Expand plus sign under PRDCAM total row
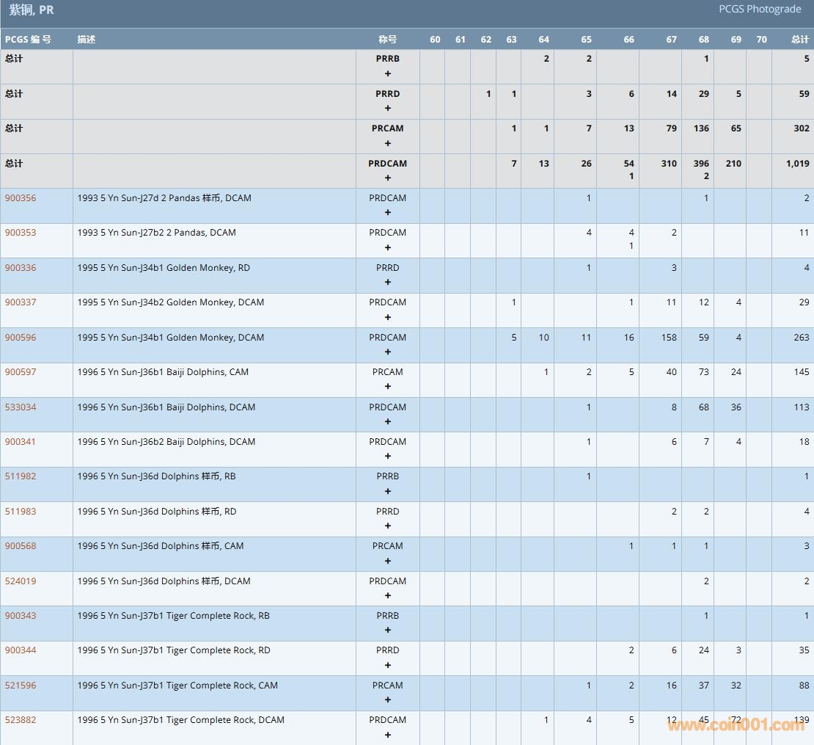This screenshot has width=814, height=745. pos(388,178)
